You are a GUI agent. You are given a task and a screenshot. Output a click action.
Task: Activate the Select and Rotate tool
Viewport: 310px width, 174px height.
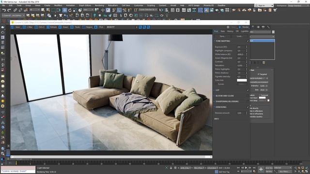coord(70,10)
